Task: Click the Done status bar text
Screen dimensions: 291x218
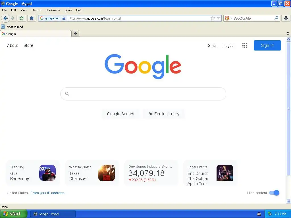Action: click(4, 207)
